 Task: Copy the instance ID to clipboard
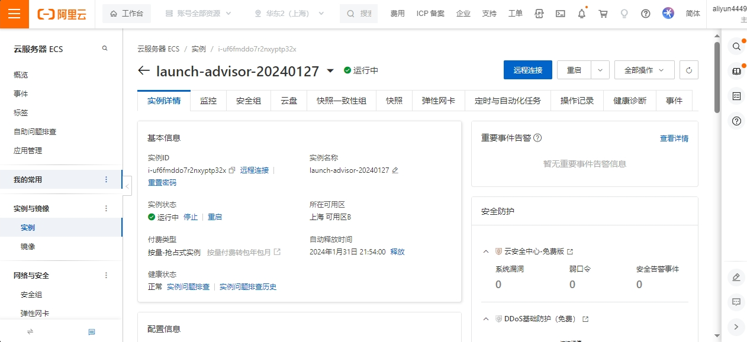tap(232, 170)
